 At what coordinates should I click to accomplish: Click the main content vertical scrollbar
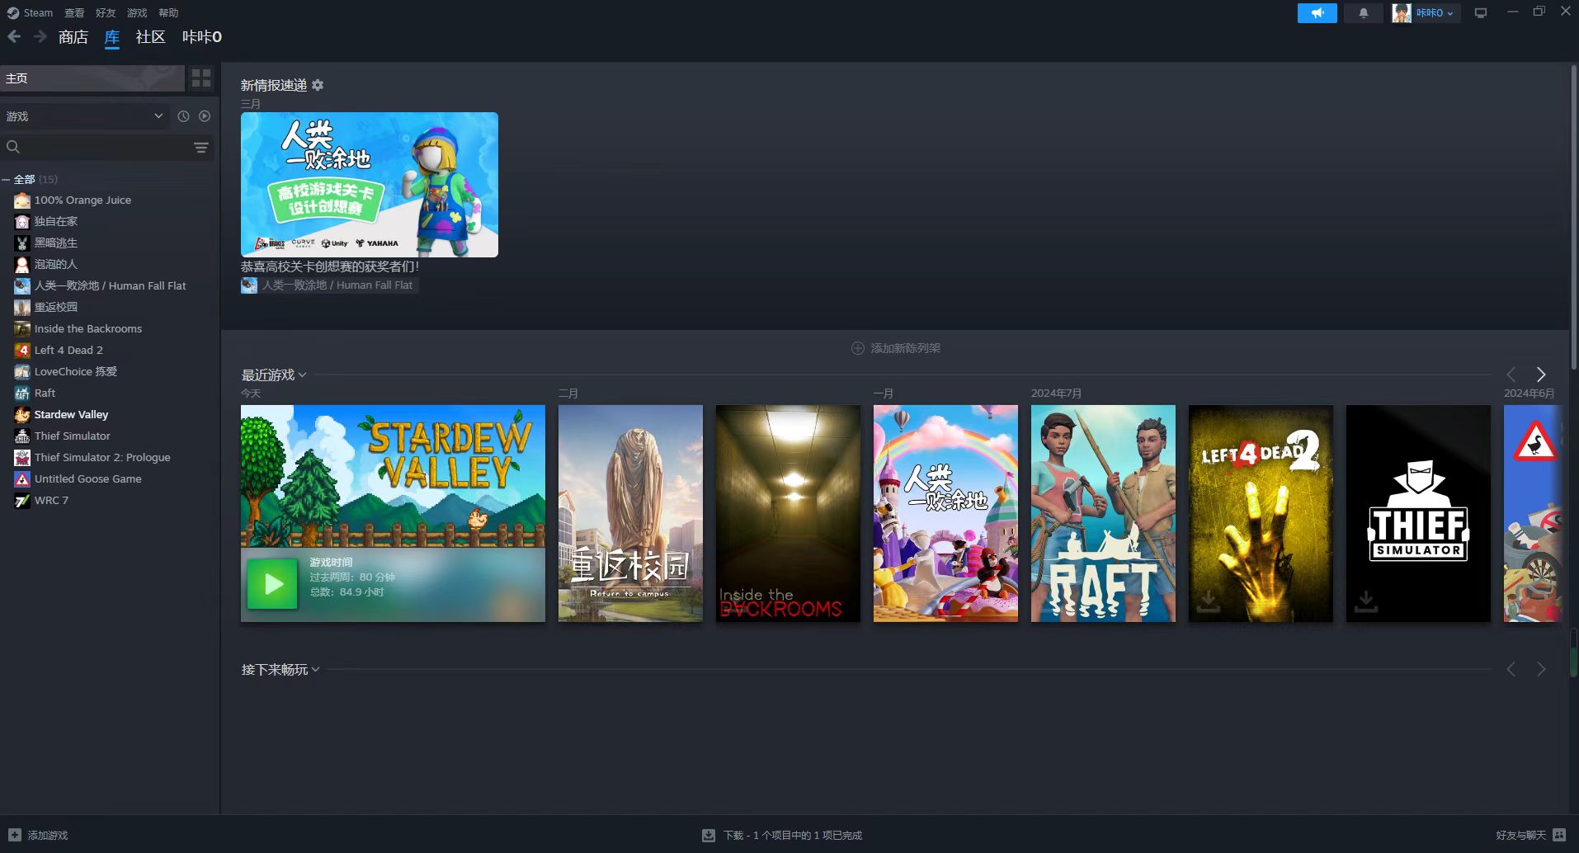[x=1574, y=219]
